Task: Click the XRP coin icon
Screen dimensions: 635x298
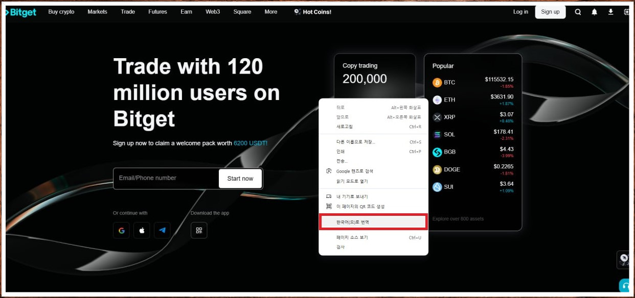Action: pos(437,117)
